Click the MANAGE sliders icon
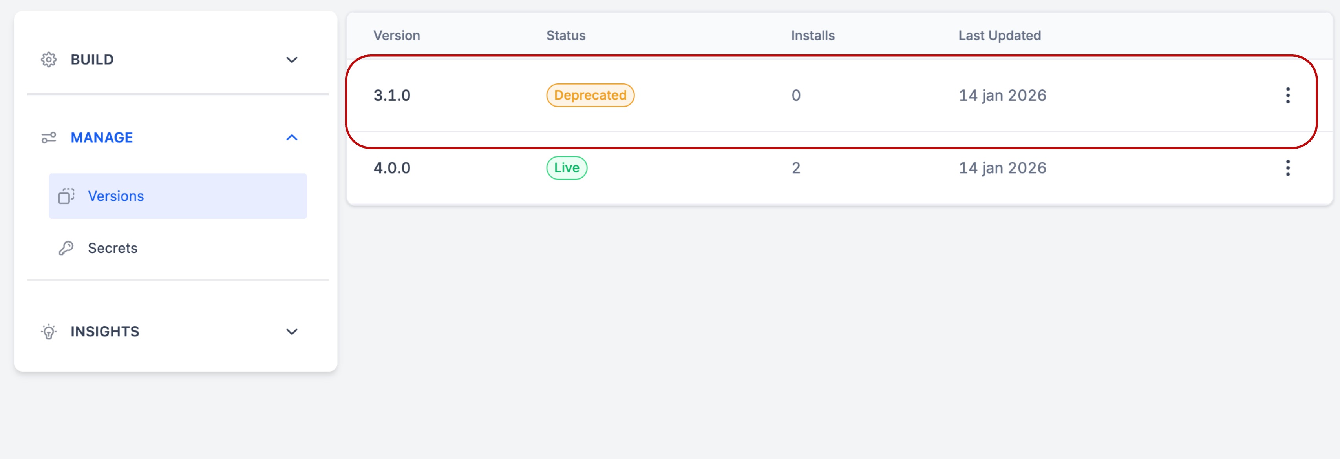The height and width of the screenshot is (459, 1340). [48, 138]
